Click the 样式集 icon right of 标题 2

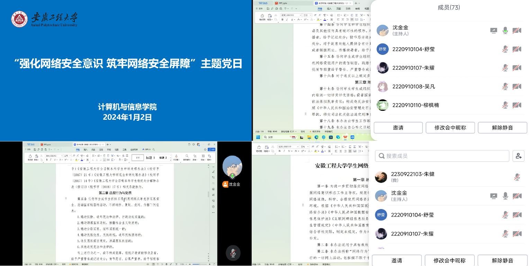pyautogui.click(x=176, y=158)
